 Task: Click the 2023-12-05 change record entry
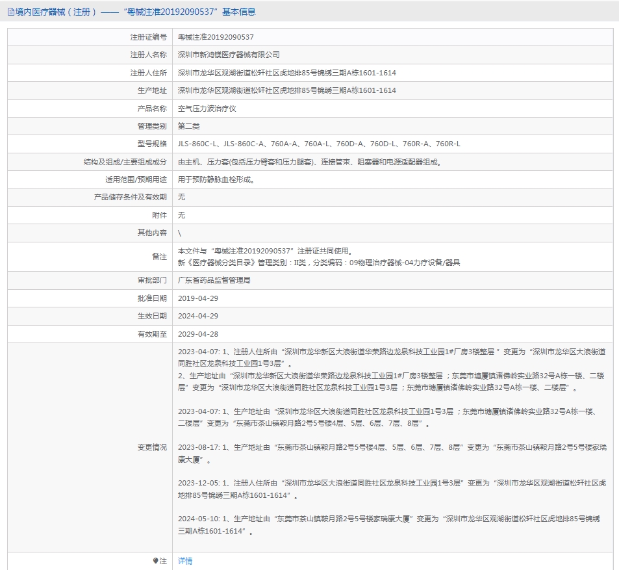392,489
